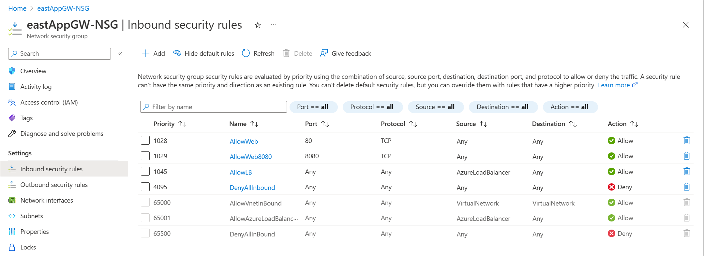Delete the AllowWeb rule using trash icon
Screen dimensions: 704x256
click(x=686, y=140)
